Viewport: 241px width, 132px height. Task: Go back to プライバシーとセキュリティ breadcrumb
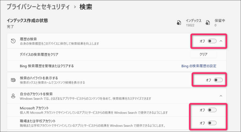pos(39,7)
